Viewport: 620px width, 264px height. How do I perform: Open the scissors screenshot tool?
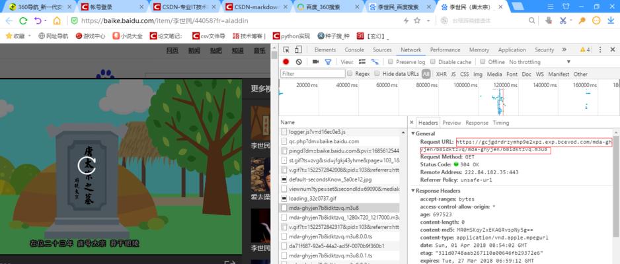(563, 20)
